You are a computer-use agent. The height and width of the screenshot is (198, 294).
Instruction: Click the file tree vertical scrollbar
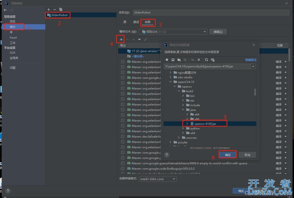coord(255,92)
